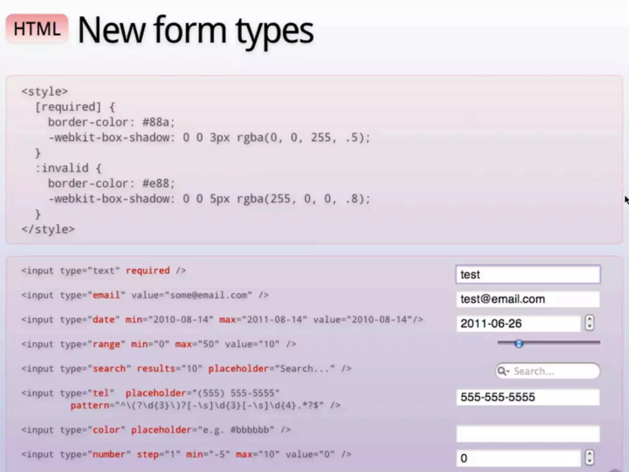Increment the number field with the up arrow
Viewport: 629px width, 472px height.
[x=589, y=454]
